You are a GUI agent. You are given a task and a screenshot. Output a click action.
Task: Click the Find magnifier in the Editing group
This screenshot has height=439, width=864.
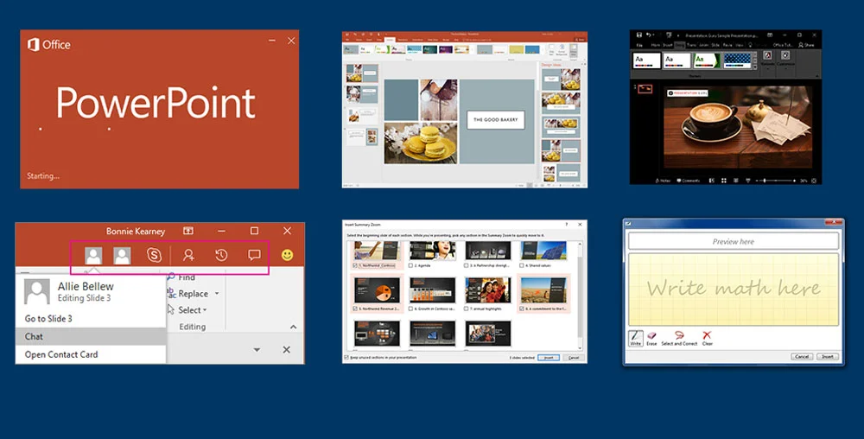click(171, 277)
